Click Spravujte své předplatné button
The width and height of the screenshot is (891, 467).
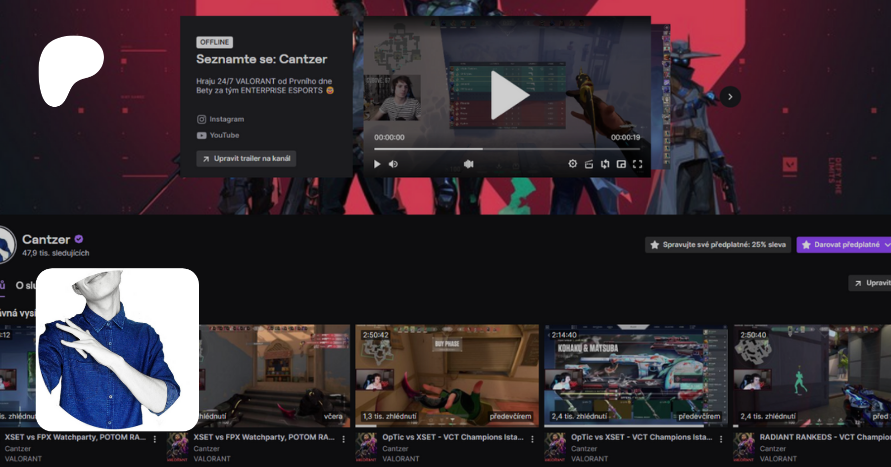click(718, 245)
